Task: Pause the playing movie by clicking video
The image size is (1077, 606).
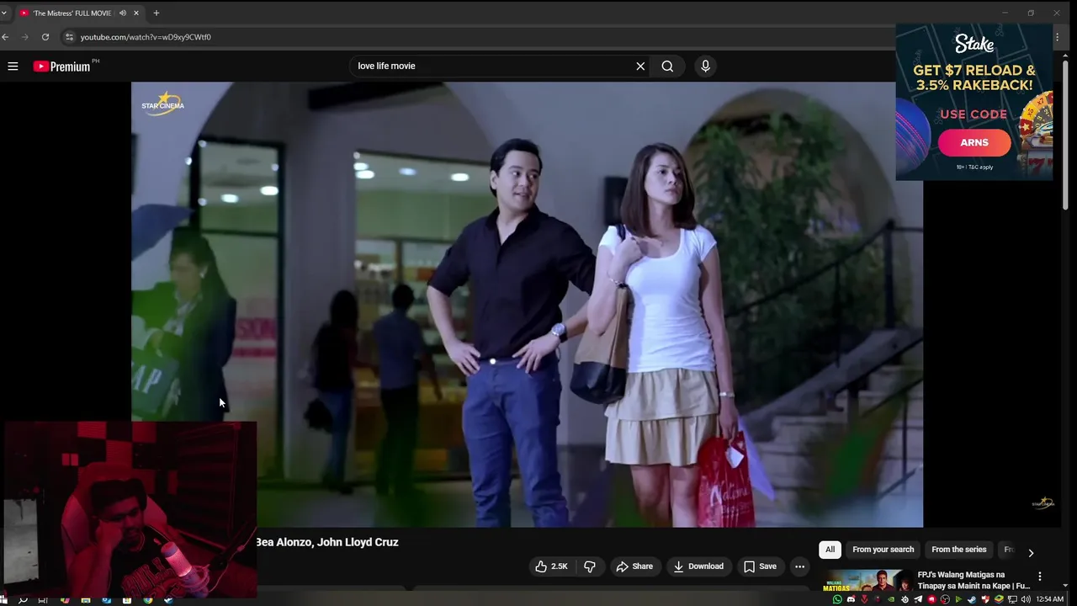Action: (x=527, y=304)
